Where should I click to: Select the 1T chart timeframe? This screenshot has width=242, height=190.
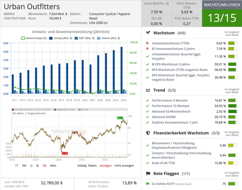point(17,165)
